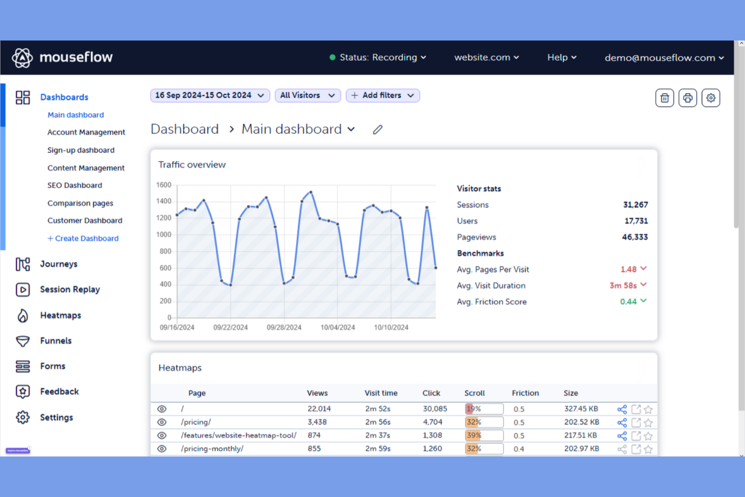The width and height of the screenshot is (745, 497).
Task: Delete the current dashboard via trash icon
Action: point(664,98)
